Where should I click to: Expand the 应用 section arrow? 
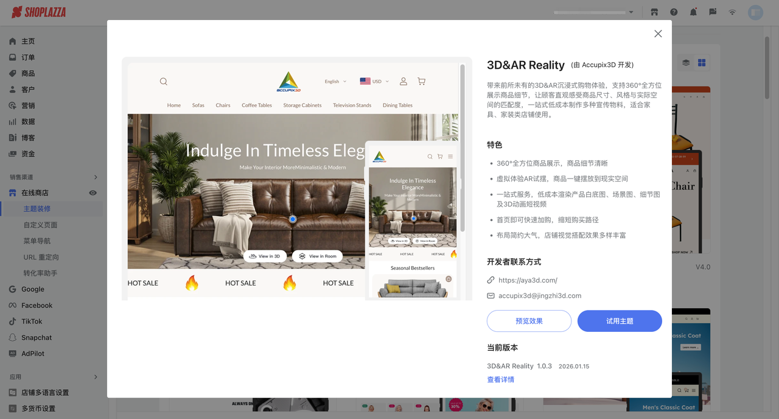[x=96, y=377]
